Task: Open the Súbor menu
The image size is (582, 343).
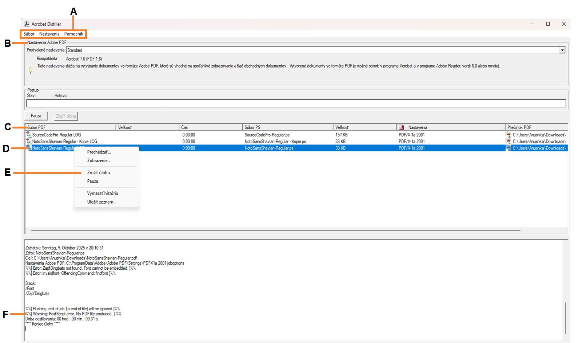Action: [29, 34]
